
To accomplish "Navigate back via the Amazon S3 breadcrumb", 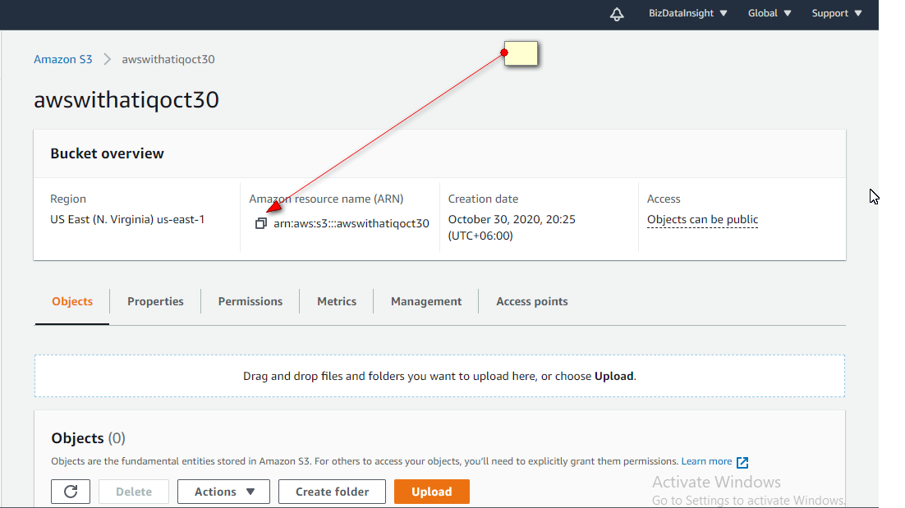I will coord(63,58).
